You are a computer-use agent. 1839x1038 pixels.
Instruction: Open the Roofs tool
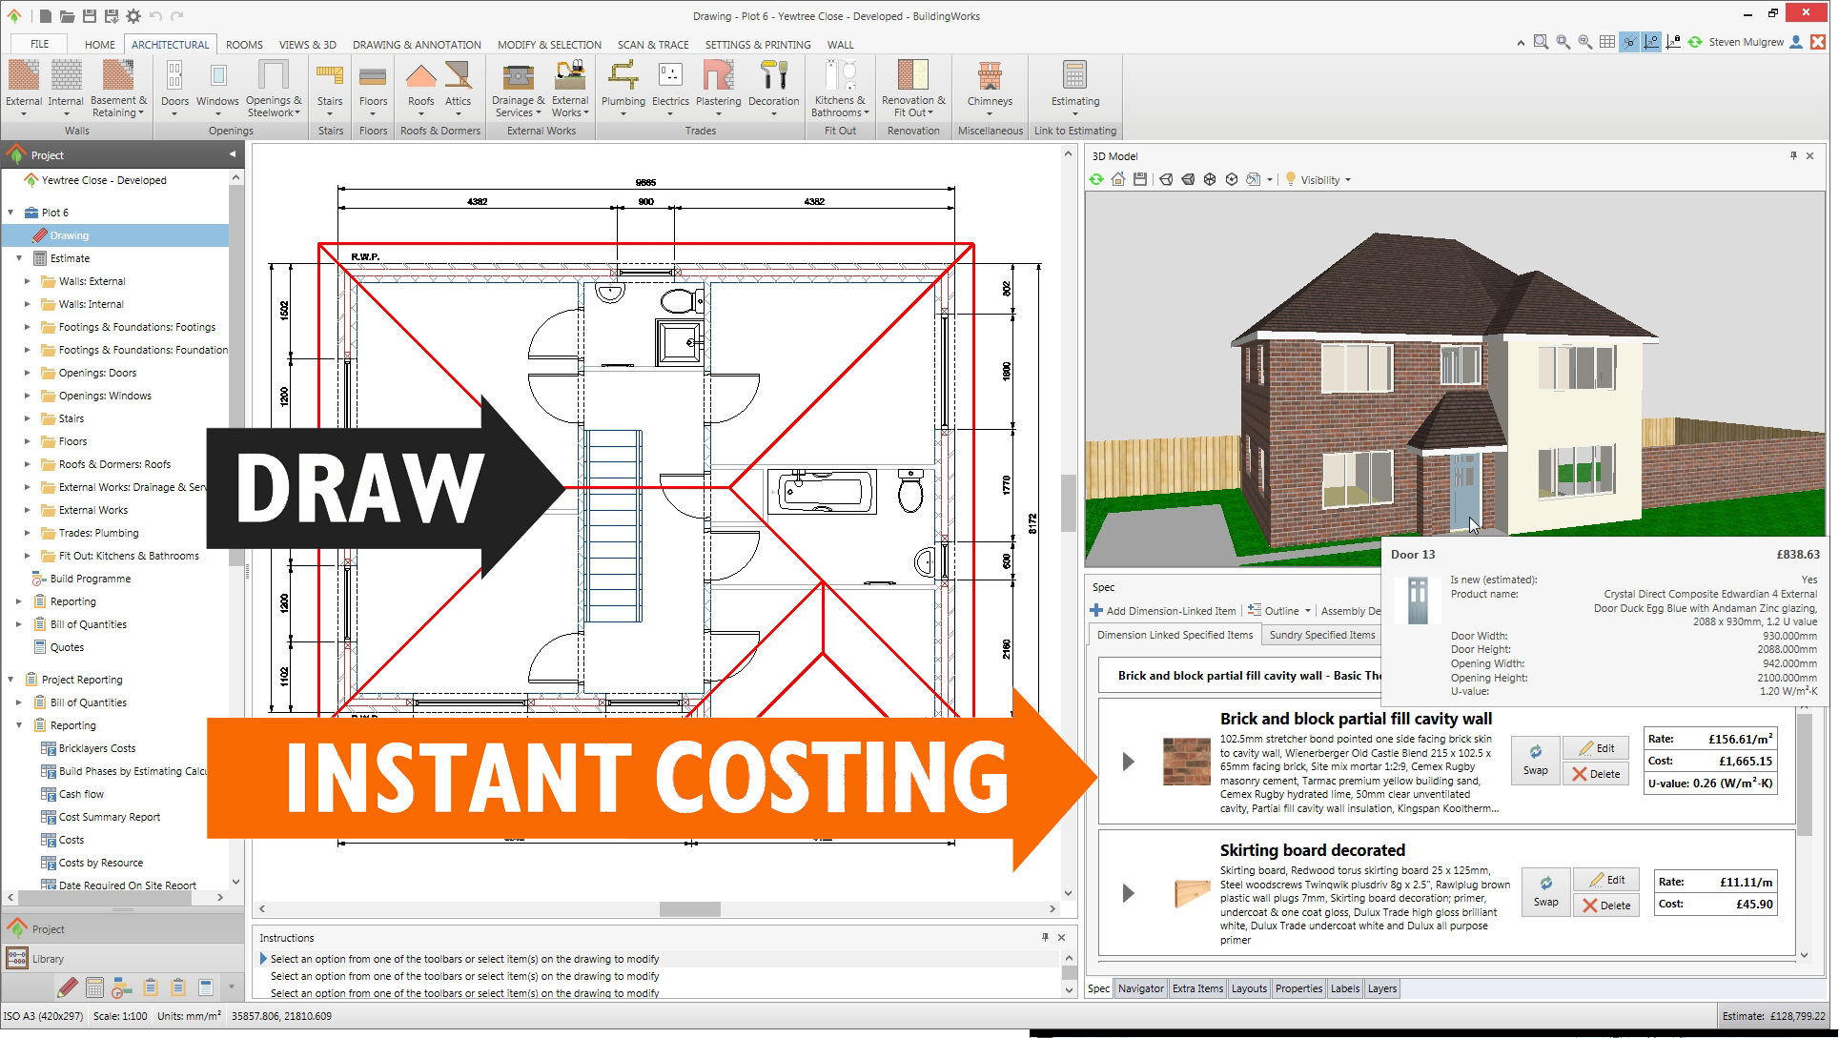point(420,88)
